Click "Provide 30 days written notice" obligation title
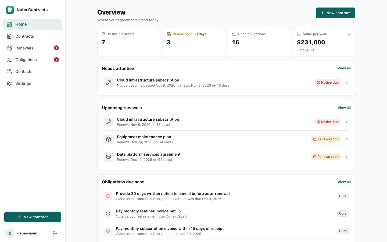 tap(173, 194)
